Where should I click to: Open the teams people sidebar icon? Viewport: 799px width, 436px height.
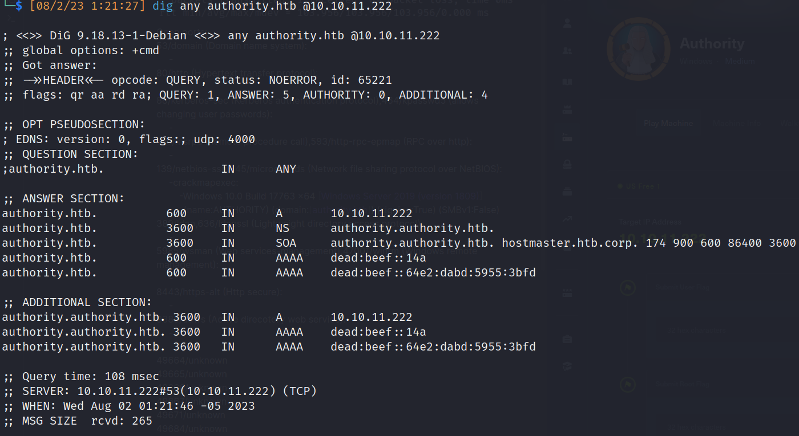pyautogui.click(x=567, y=51)
